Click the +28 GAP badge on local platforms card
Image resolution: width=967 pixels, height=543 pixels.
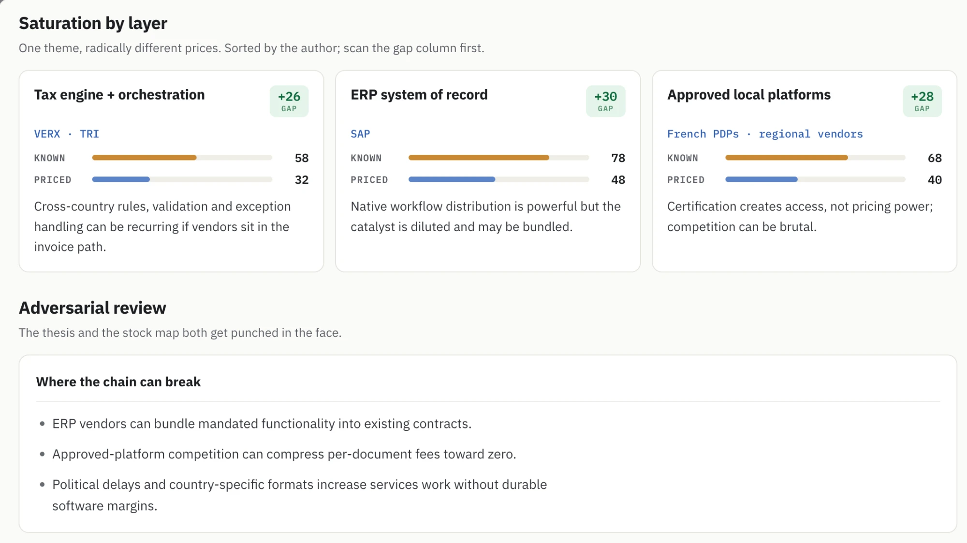click(x=922, y=101)
